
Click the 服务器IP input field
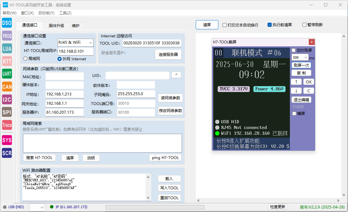click(64, 112)
